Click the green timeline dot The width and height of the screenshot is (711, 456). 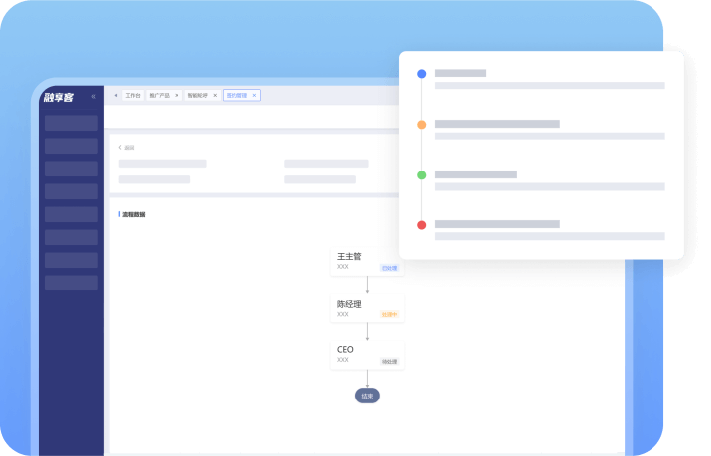(x=422, y=175)
